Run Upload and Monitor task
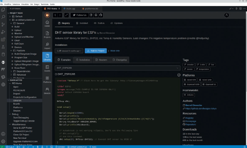Viewport: 247px width, 148px height. click(24, 37)
